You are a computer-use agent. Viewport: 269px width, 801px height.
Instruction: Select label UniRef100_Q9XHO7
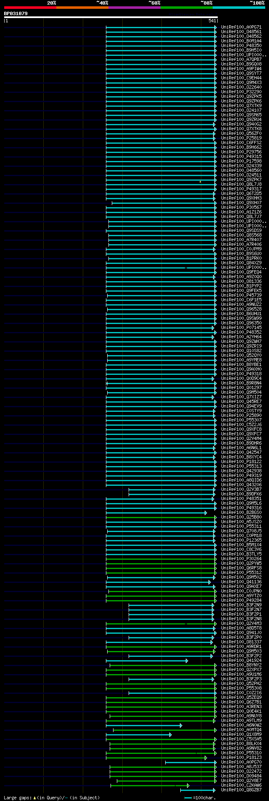(x=241, y=203)
